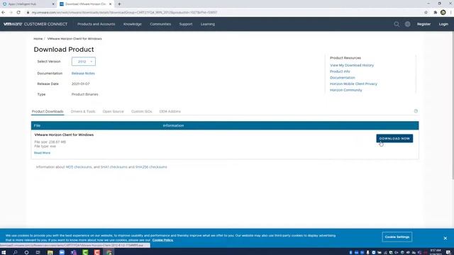Click the browser forward arrow
This screenshot has height=255, width=454.
click(11, 13)
